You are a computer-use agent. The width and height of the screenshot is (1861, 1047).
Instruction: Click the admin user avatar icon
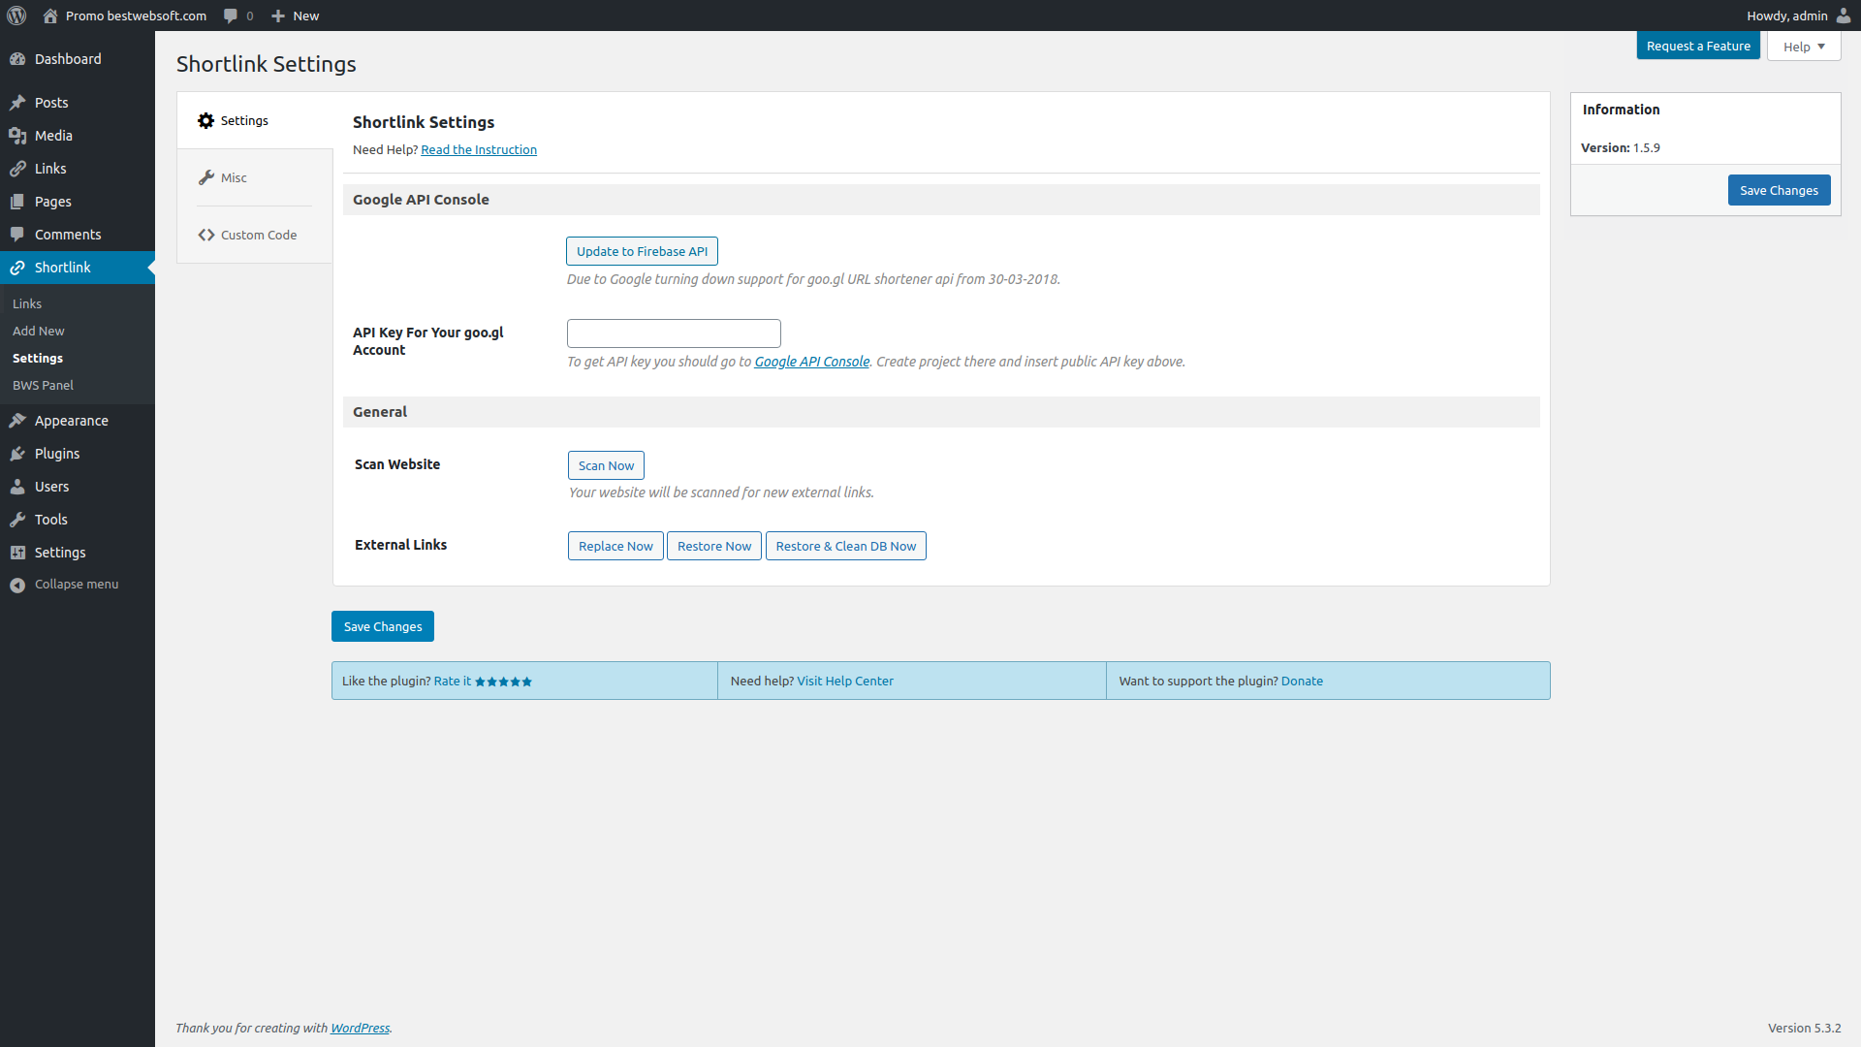pyautogui.click(x=1843, y=16)
